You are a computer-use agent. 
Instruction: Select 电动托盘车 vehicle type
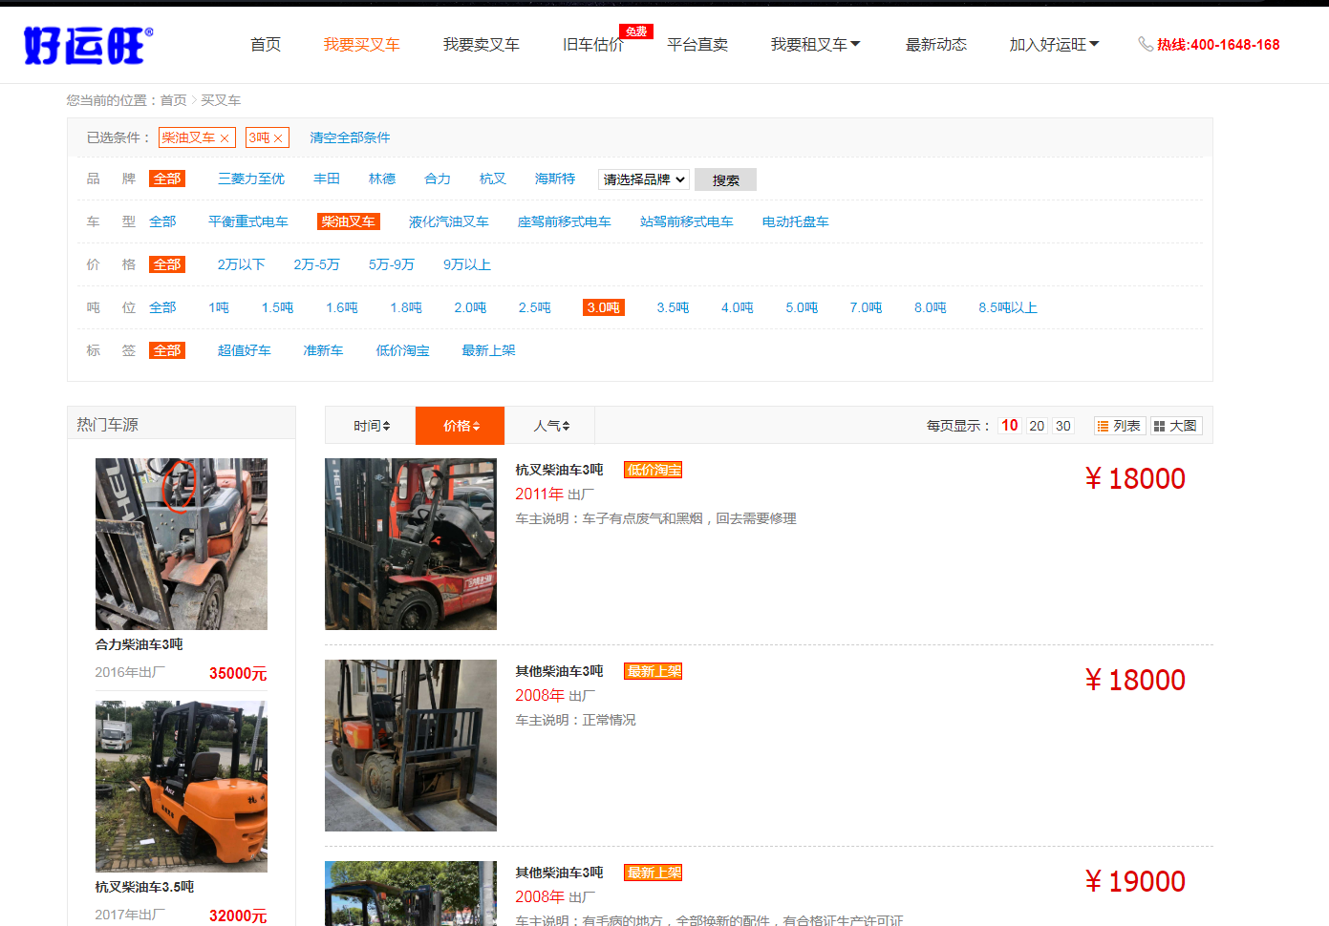coord(795,221)
